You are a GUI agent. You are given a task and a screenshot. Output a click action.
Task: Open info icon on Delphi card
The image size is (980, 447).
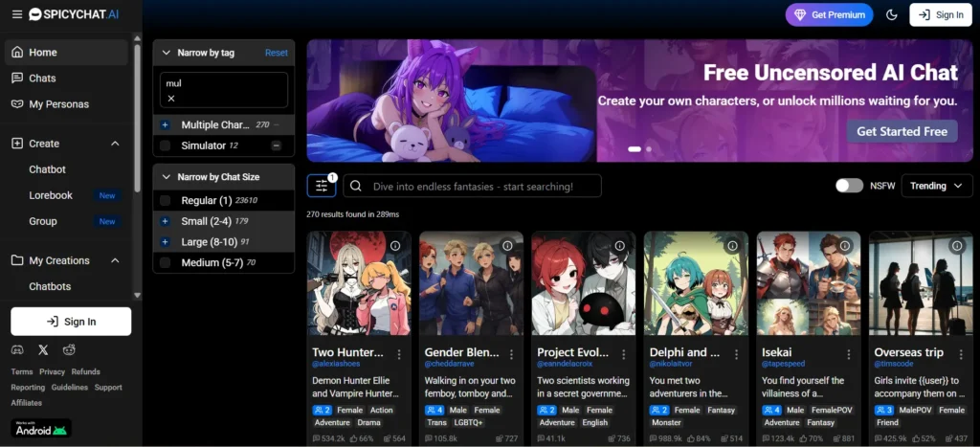click(732, 246)
